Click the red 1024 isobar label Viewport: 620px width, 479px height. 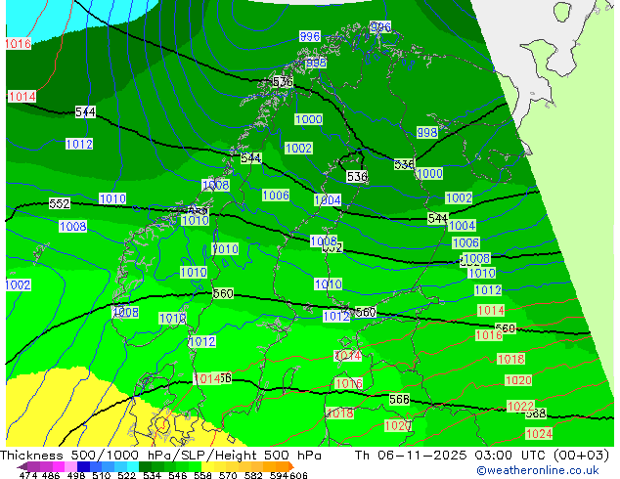[539, 434]
